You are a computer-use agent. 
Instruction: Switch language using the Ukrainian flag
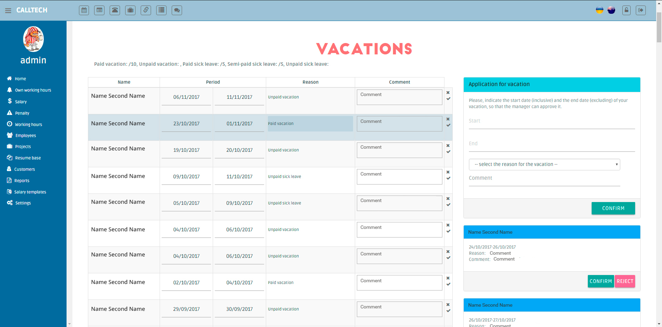tap(600, 10)
